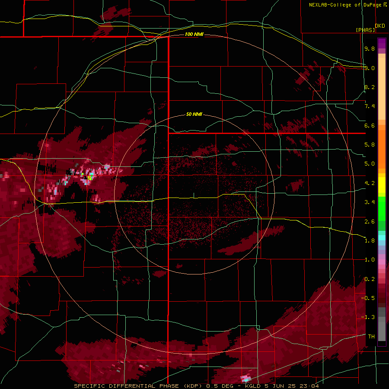Pick the yellow band of the color bar
The image size is (389, 389).
tap(382, 185)
